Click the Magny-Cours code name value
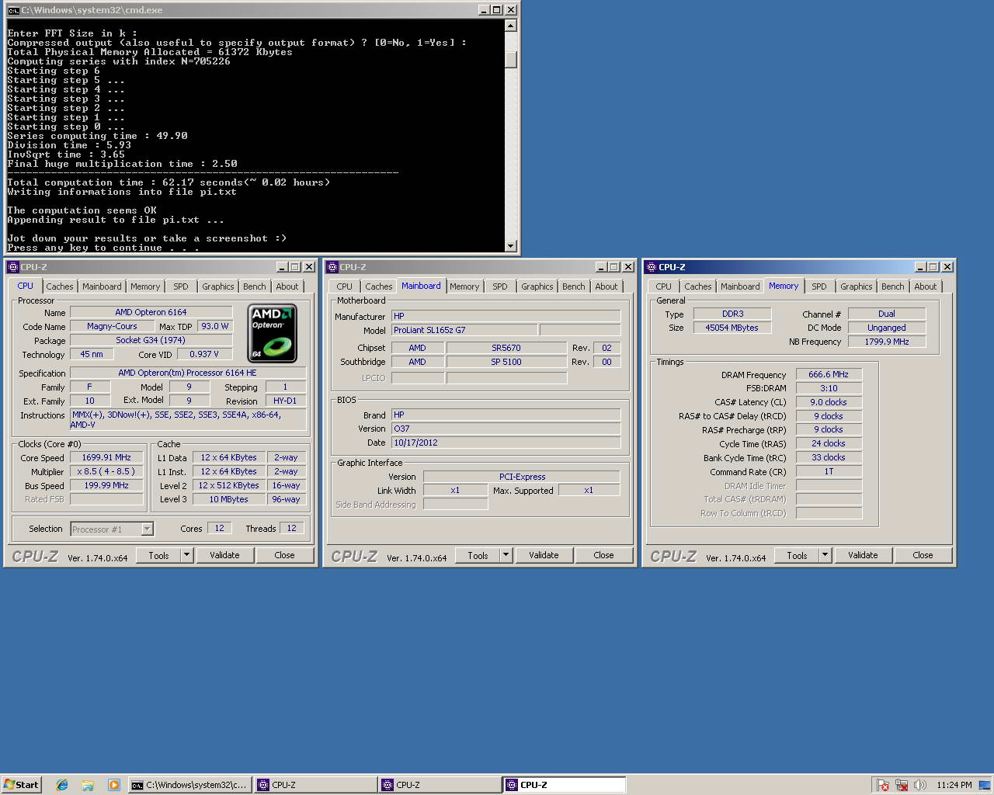The height and width of the screenshot is (795, 994). tap(112, 326)
